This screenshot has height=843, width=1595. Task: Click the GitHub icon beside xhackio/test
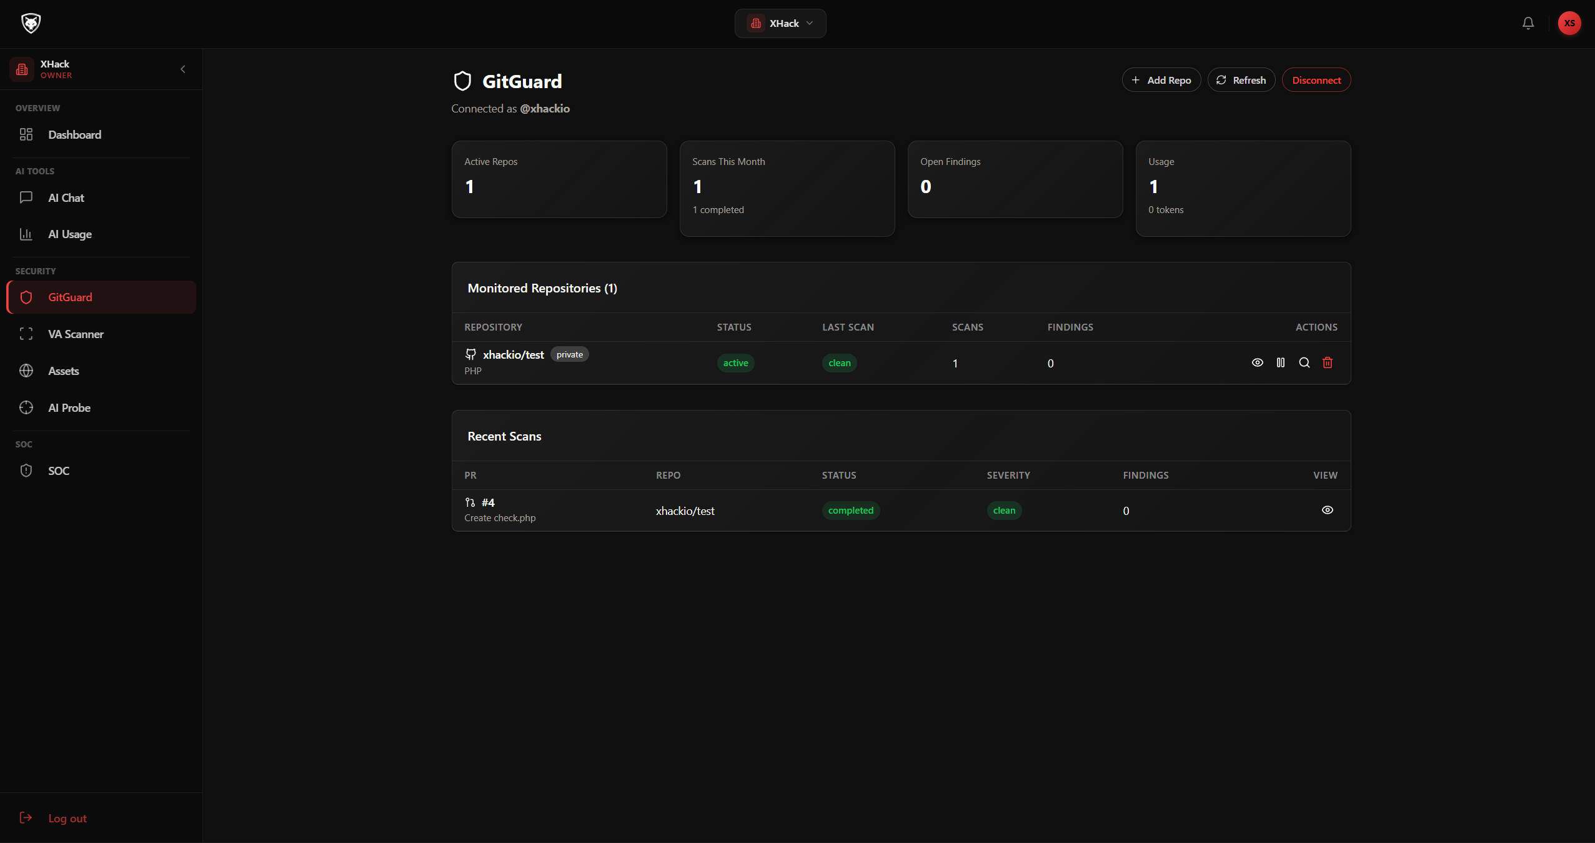click(x=470, y=354)
